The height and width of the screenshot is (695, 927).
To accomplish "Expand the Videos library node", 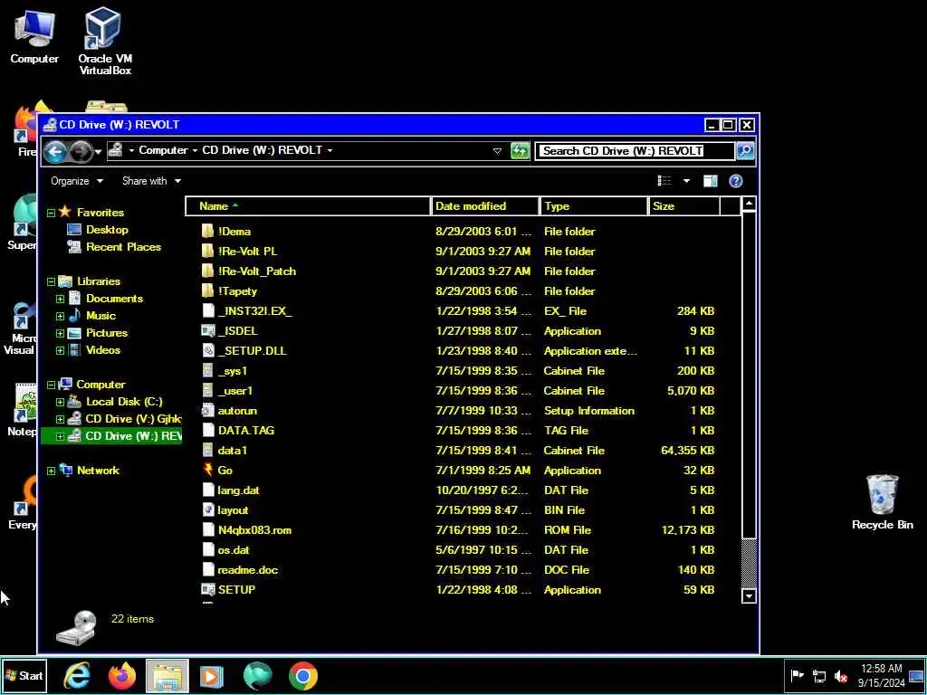I will coord(61,350).
